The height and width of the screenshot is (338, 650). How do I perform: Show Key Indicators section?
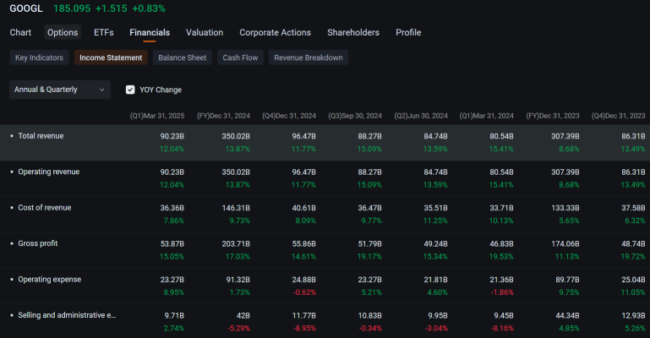click(x=39, y=57)
